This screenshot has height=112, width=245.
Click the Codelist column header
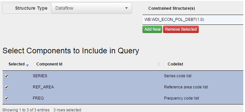click(175, 64)
